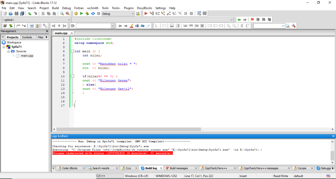Collapse the Sources folder node
The width and height of the screenshot is (336, 179).
(x=9, y=51)
